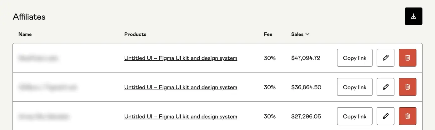Copy link for the $36,864.50 affiliate

pos(355,87)
